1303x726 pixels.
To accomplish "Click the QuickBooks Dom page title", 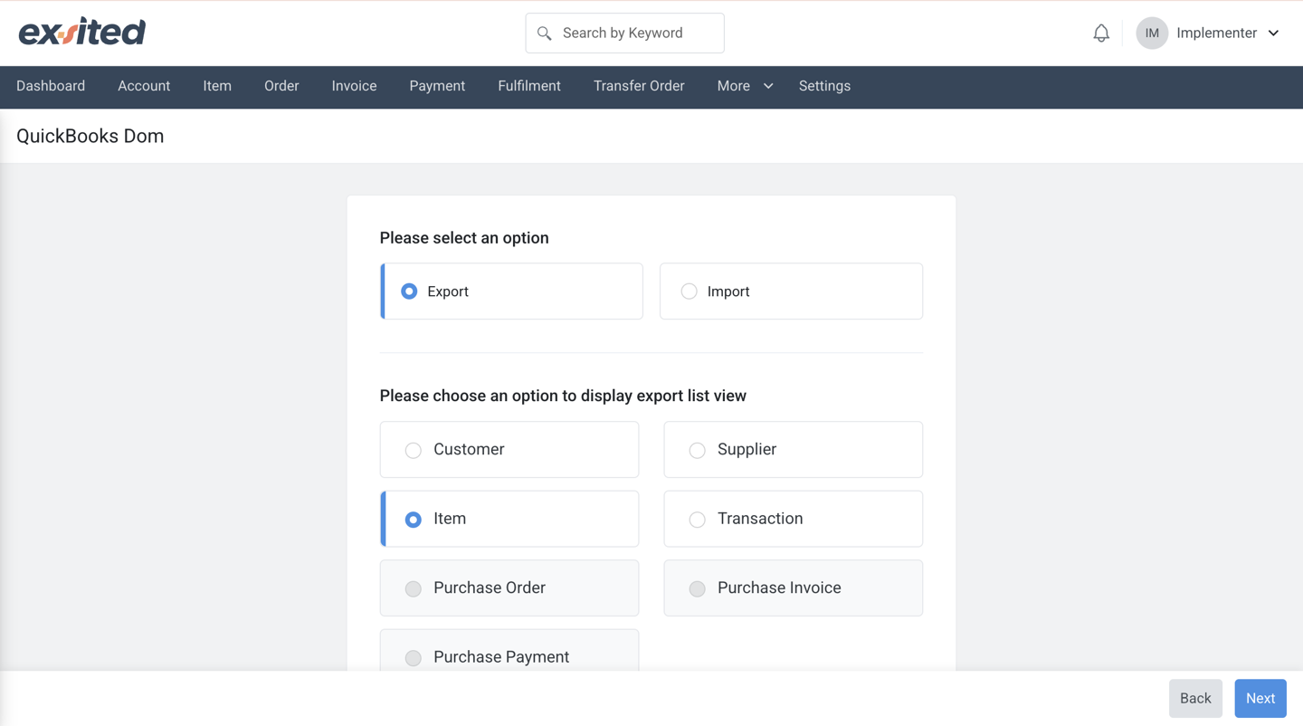I will click(90, 136).
